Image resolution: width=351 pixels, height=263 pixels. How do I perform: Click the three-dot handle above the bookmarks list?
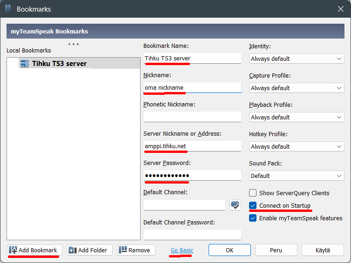74,45
